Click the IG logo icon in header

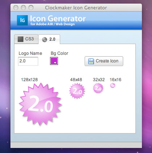(22, 20)
